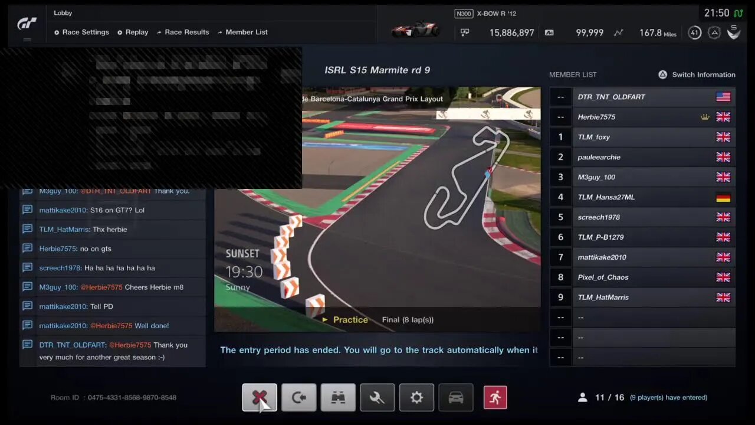
Task: Click the entry period ended status message
Action: (379, 350)
